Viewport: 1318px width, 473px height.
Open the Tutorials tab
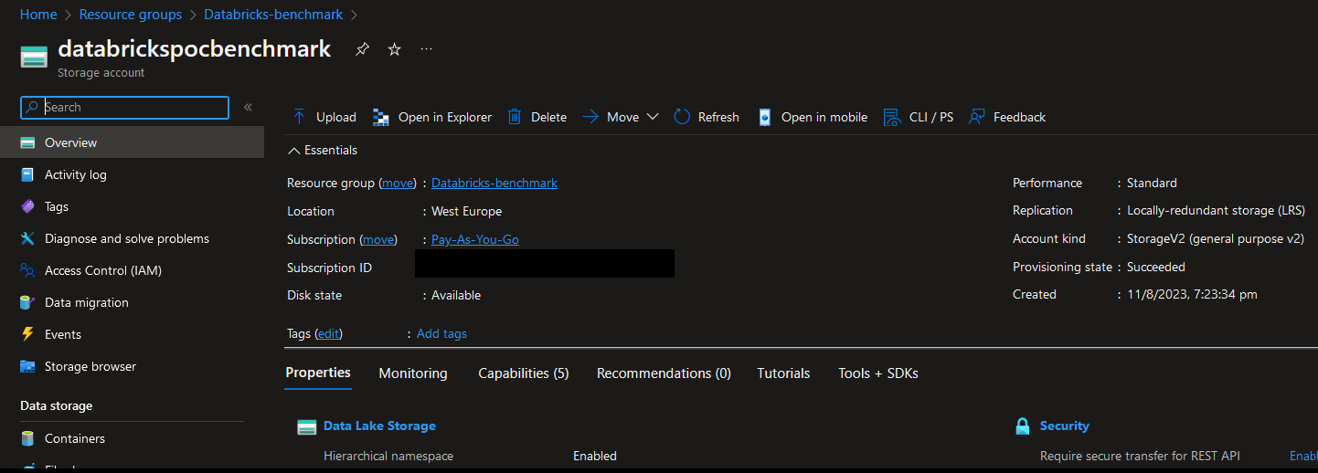(783, 373)
